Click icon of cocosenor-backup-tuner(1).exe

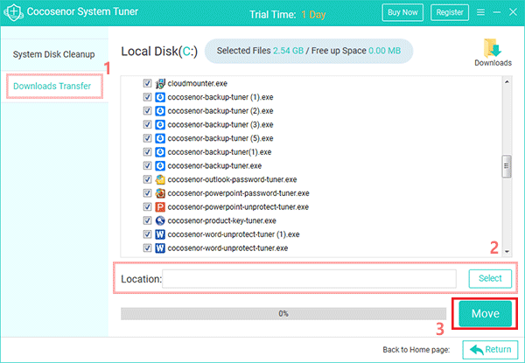point(160,152)
